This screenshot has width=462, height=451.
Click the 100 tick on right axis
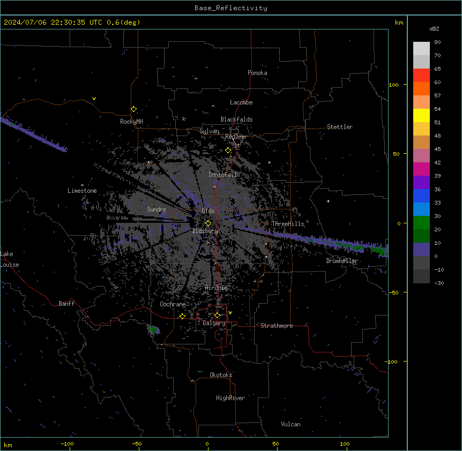pos(393,85)
